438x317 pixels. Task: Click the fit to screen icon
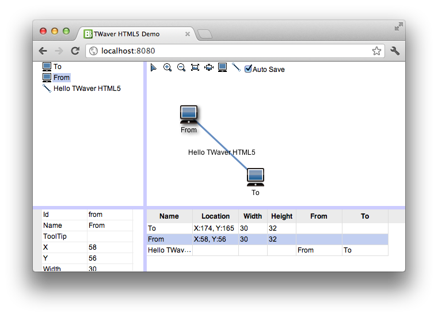coord(209,67)
